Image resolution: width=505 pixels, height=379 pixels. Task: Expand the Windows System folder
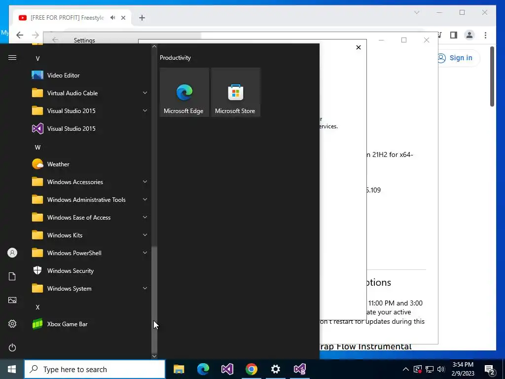click(x=90, y=288)
